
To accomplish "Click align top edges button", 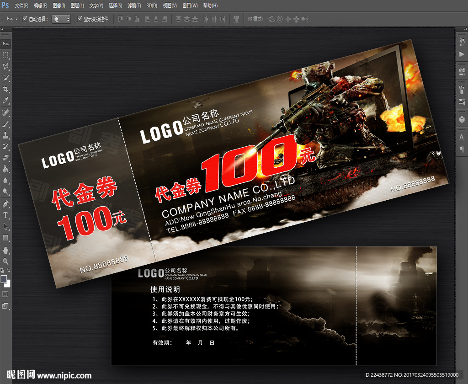I will [120, 19].
